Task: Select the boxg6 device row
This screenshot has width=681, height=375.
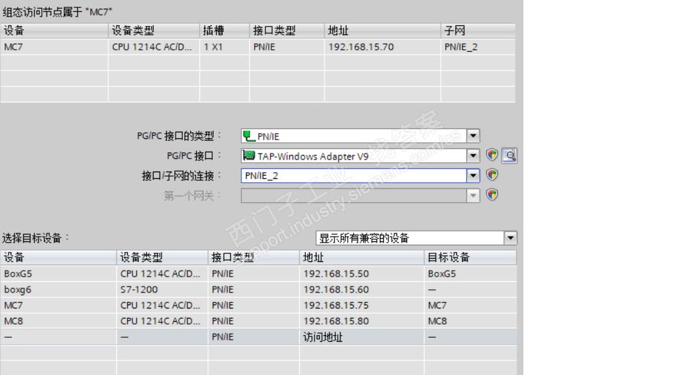Action: 259,289
